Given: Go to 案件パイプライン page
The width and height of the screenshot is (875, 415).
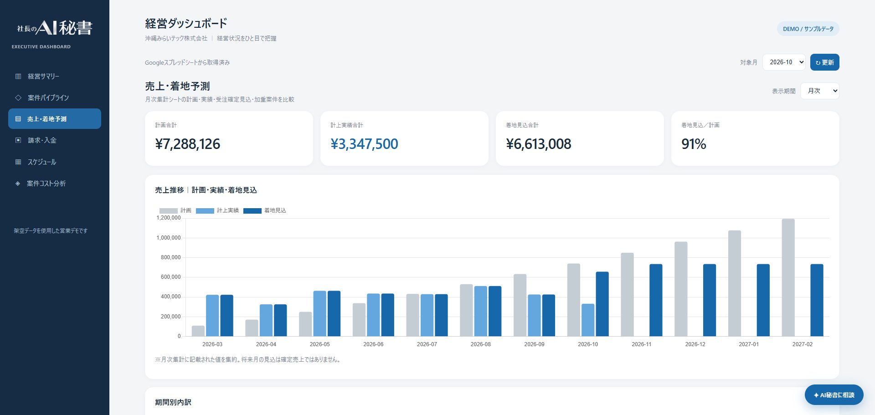Looking at the screenshot, I should (x=55, y=97).
